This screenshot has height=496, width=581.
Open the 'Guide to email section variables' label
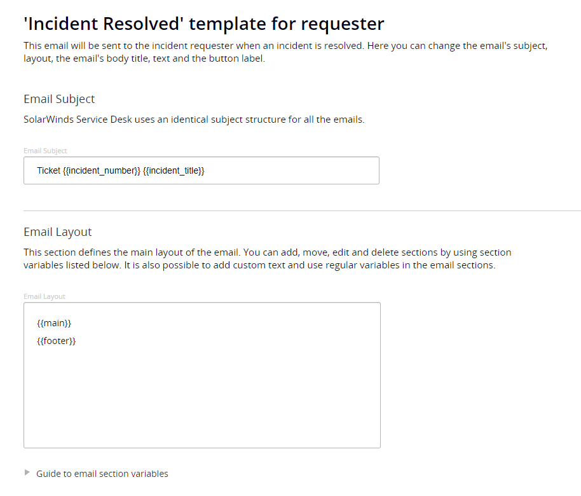coord(102,474)
